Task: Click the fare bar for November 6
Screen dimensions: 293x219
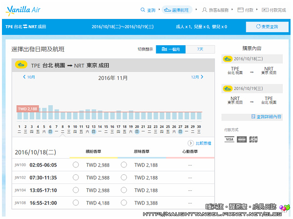Action: pos(50,112)
